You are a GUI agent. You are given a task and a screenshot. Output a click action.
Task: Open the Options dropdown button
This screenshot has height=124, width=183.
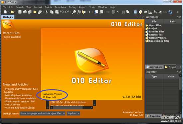tap(73, 113)
